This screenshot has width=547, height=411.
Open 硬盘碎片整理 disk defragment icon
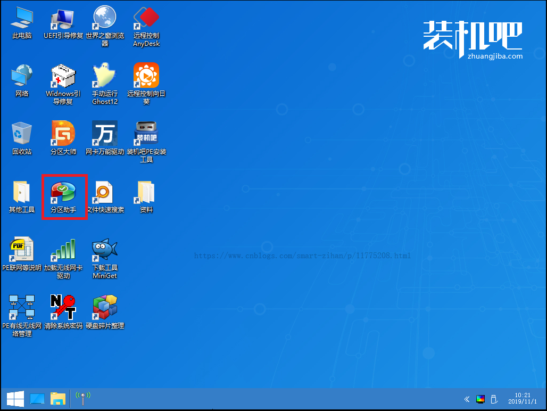[105, 308]
